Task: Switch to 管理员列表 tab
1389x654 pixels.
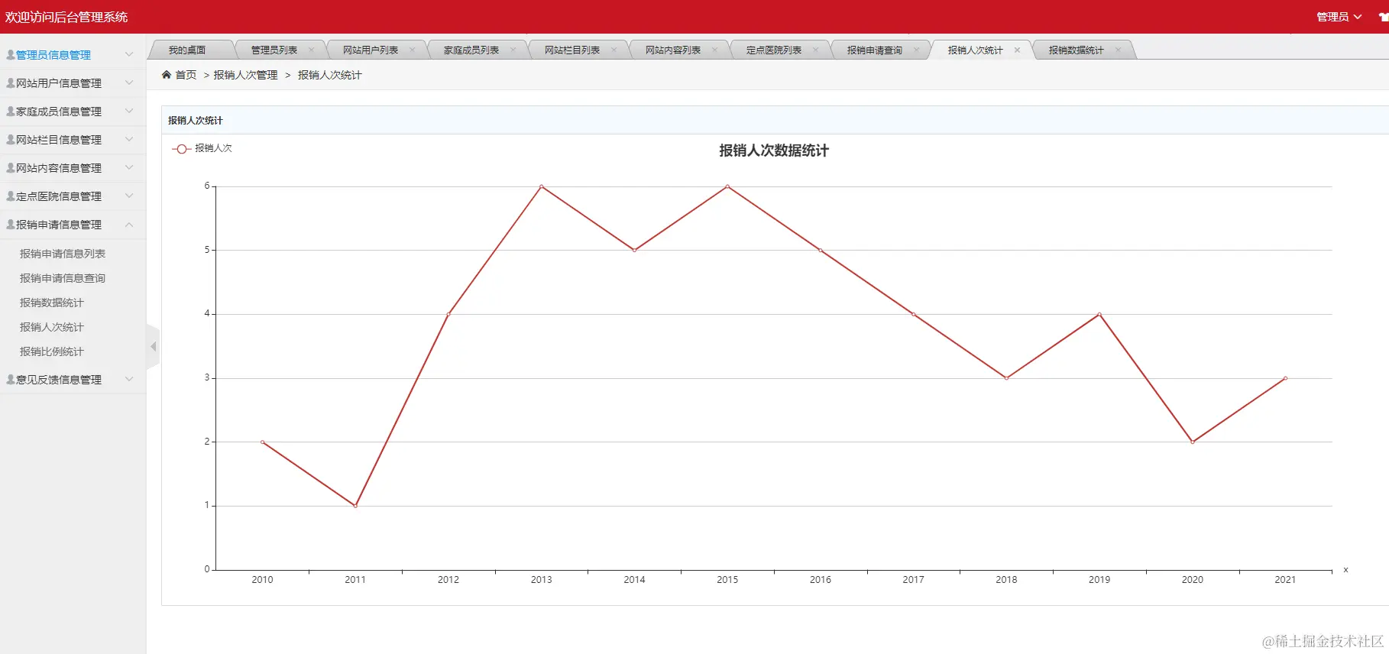Action: [274, 50]
